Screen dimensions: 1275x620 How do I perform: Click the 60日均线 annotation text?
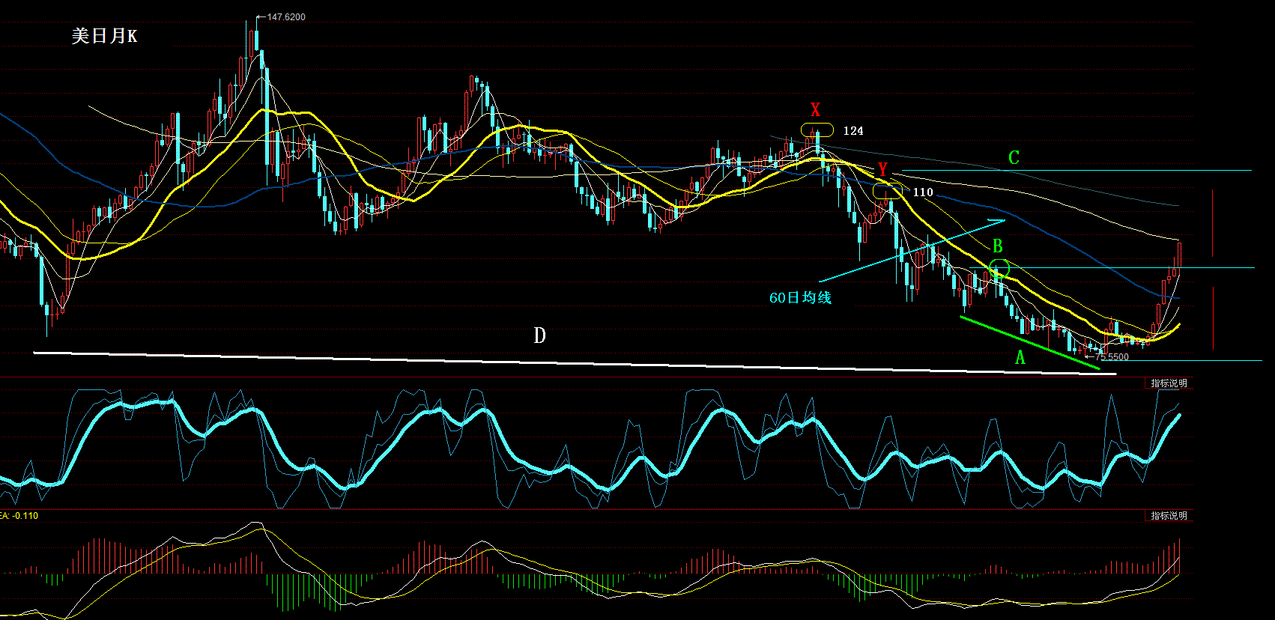coord(800,298)
